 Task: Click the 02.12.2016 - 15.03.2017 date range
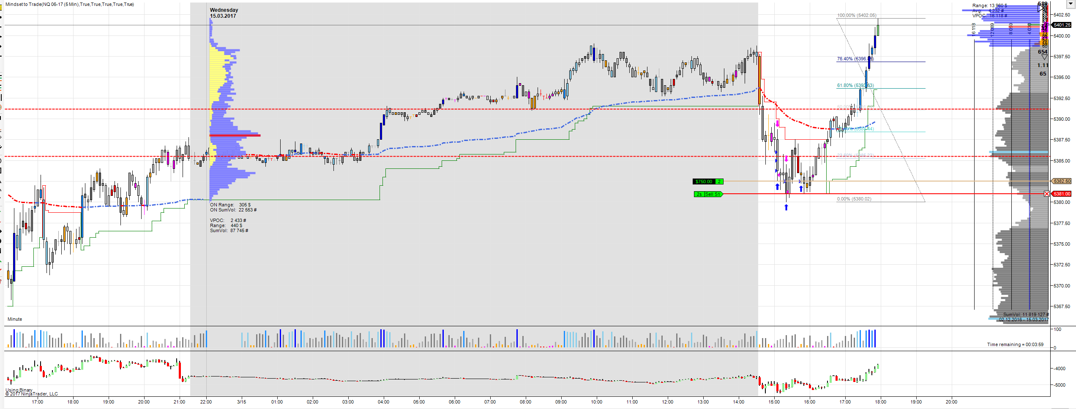(x=1024, y=320)
